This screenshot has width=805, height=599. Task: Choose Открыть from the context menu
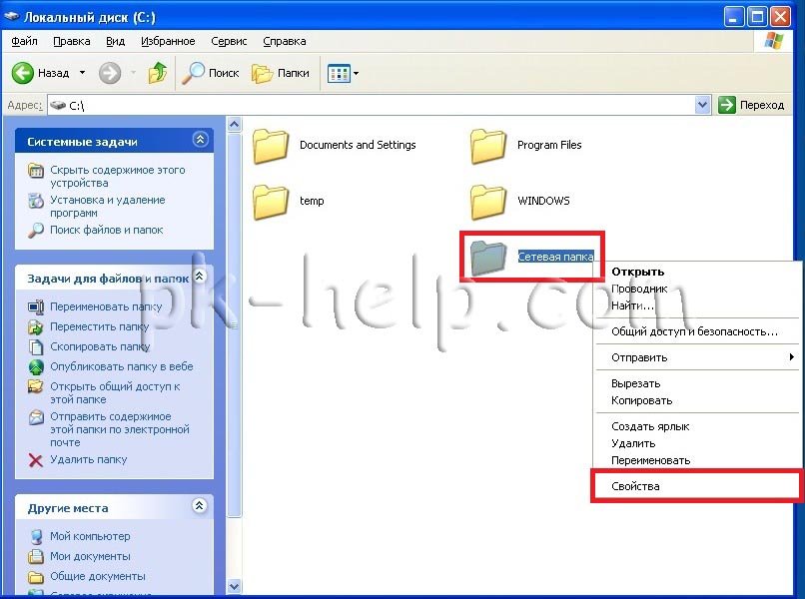point(697,272)
